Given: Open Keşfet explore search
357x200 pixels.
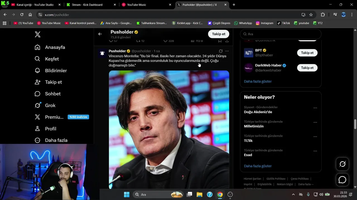Looking at the screenshot, I should tap(47, 59).
